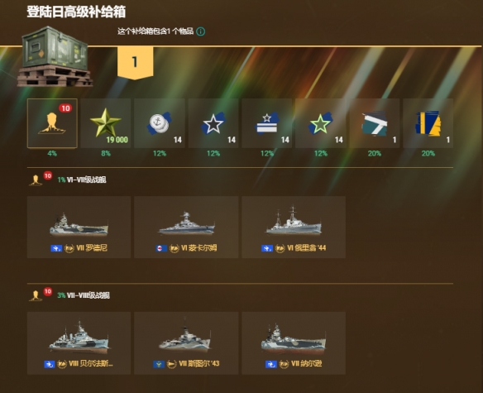This screenshot has height=393, width=483.
Task: Open the VII 罗德尼 ship card
Action: pyautogui.click(x=79, y=228)
